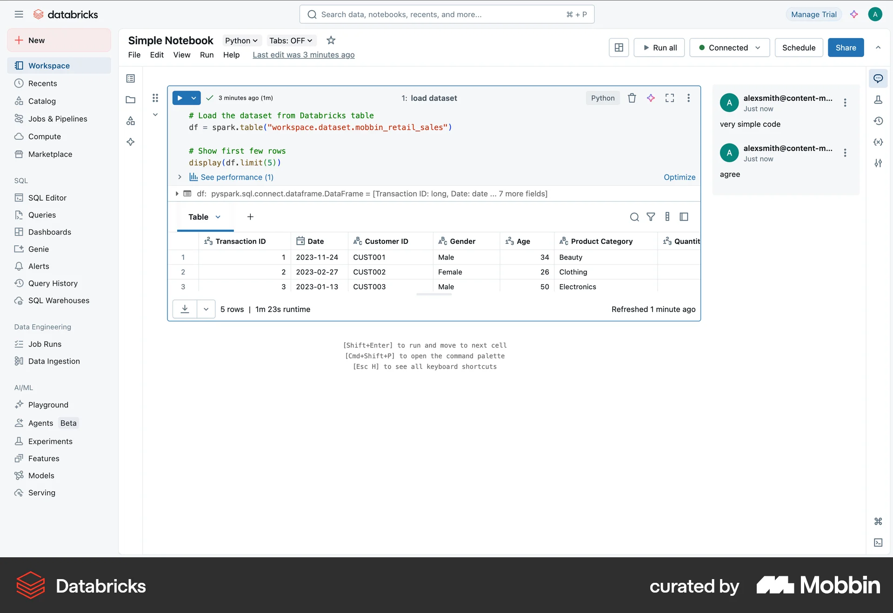Viewport: 893px width, 613px height.
Task: Toggle the side-by-side results layout icon
Action: [x=683, y=217]
